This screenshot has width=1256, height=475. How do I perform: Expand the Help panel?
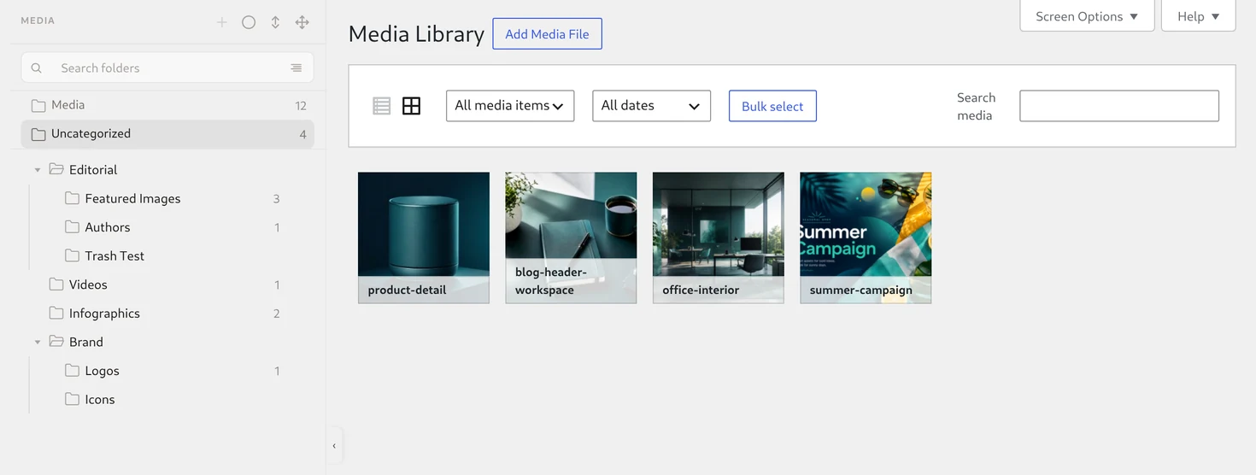pos(1198,16)
